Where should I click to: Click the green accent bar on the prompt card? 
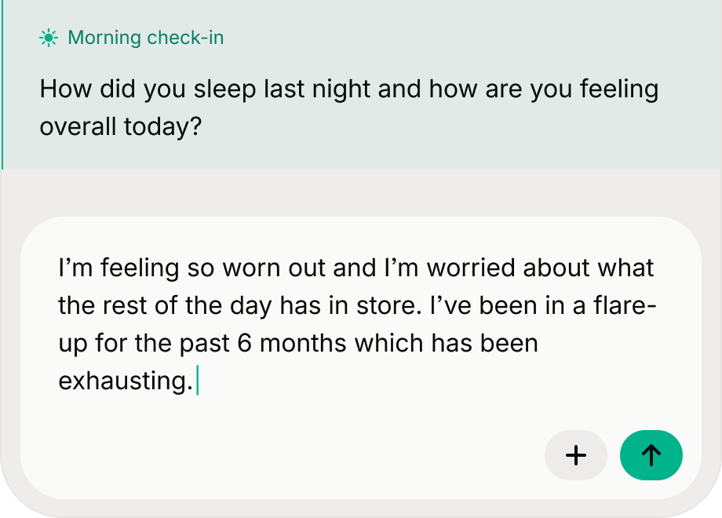[x=2, y=85]
